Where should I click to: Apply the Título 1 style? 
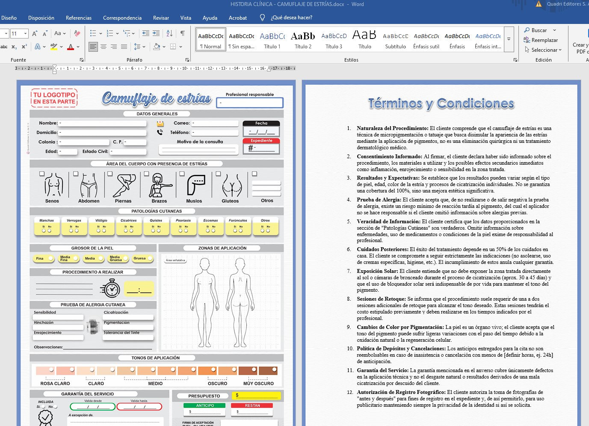[272, 39]
